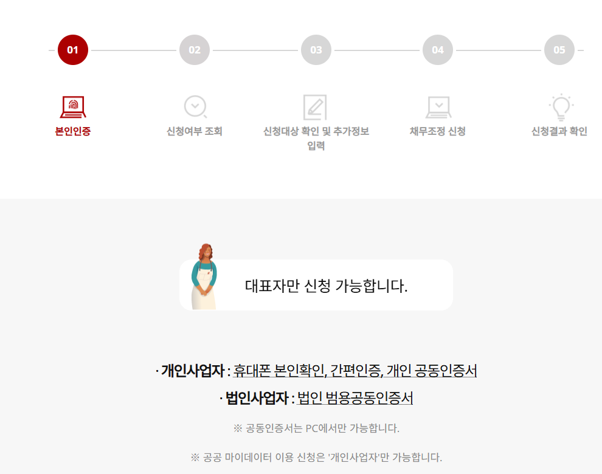
Task: Click the 대표자만 신청 가능합니다. message
Action: (x=327, y=286)
